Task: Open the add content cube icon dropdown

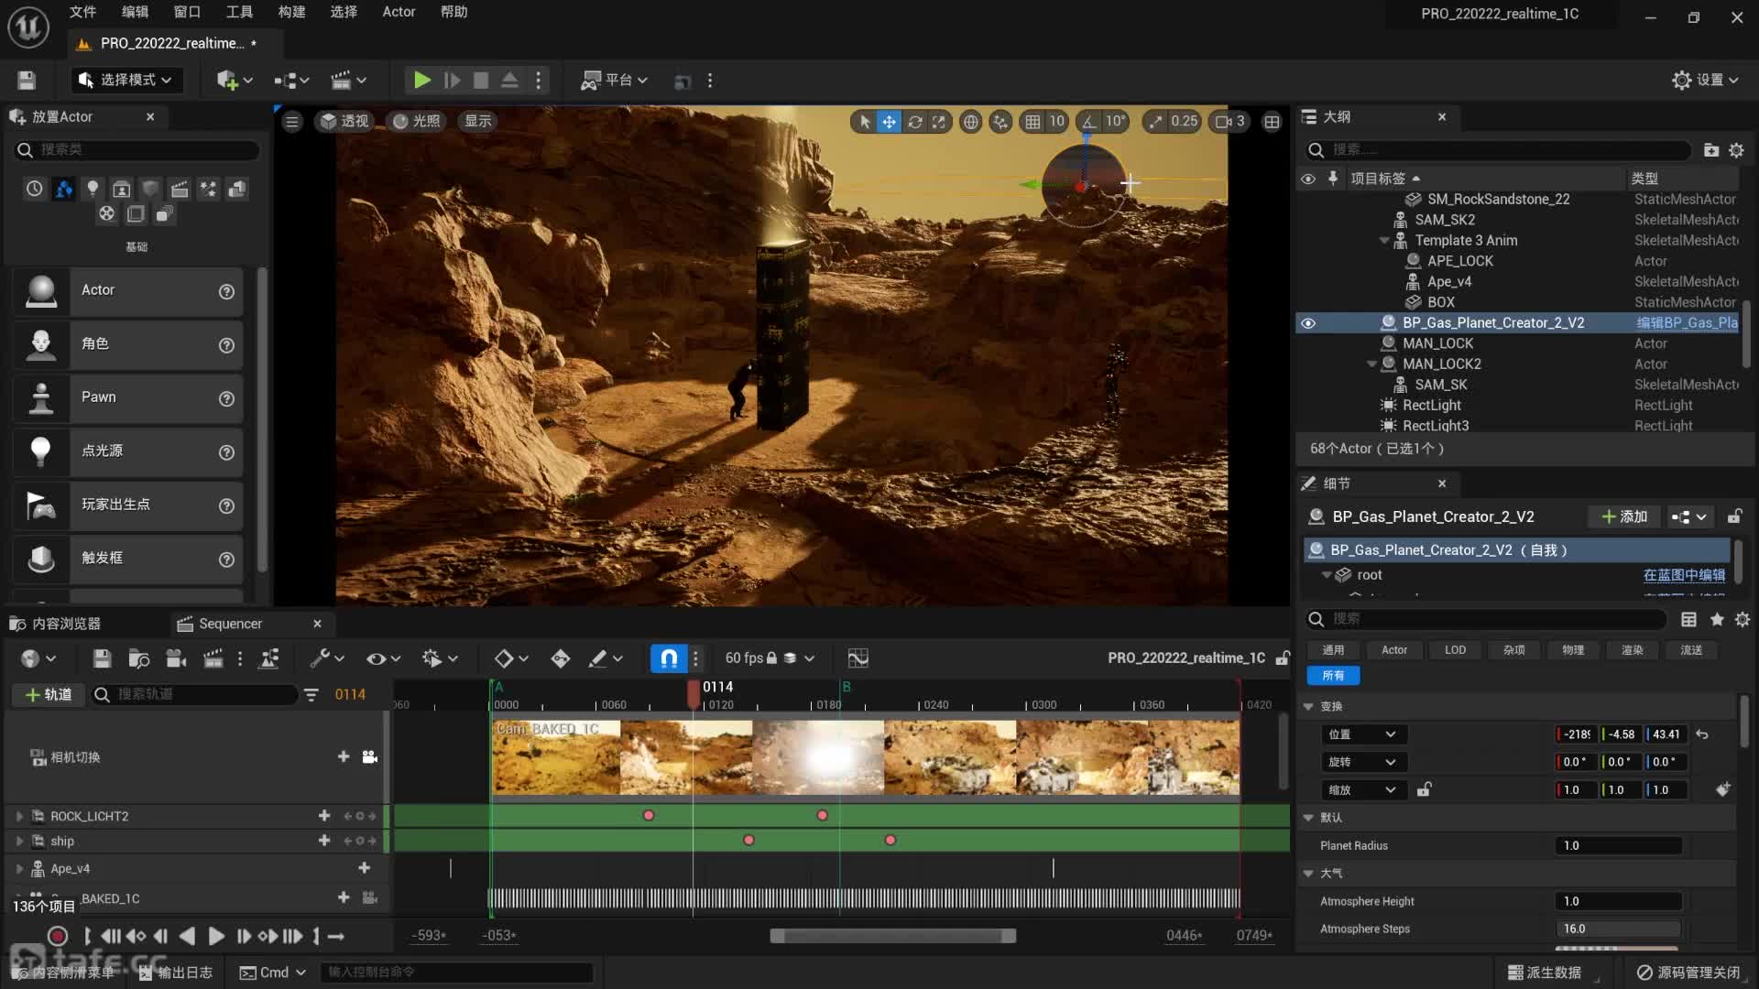Action: tap(235, 81)
